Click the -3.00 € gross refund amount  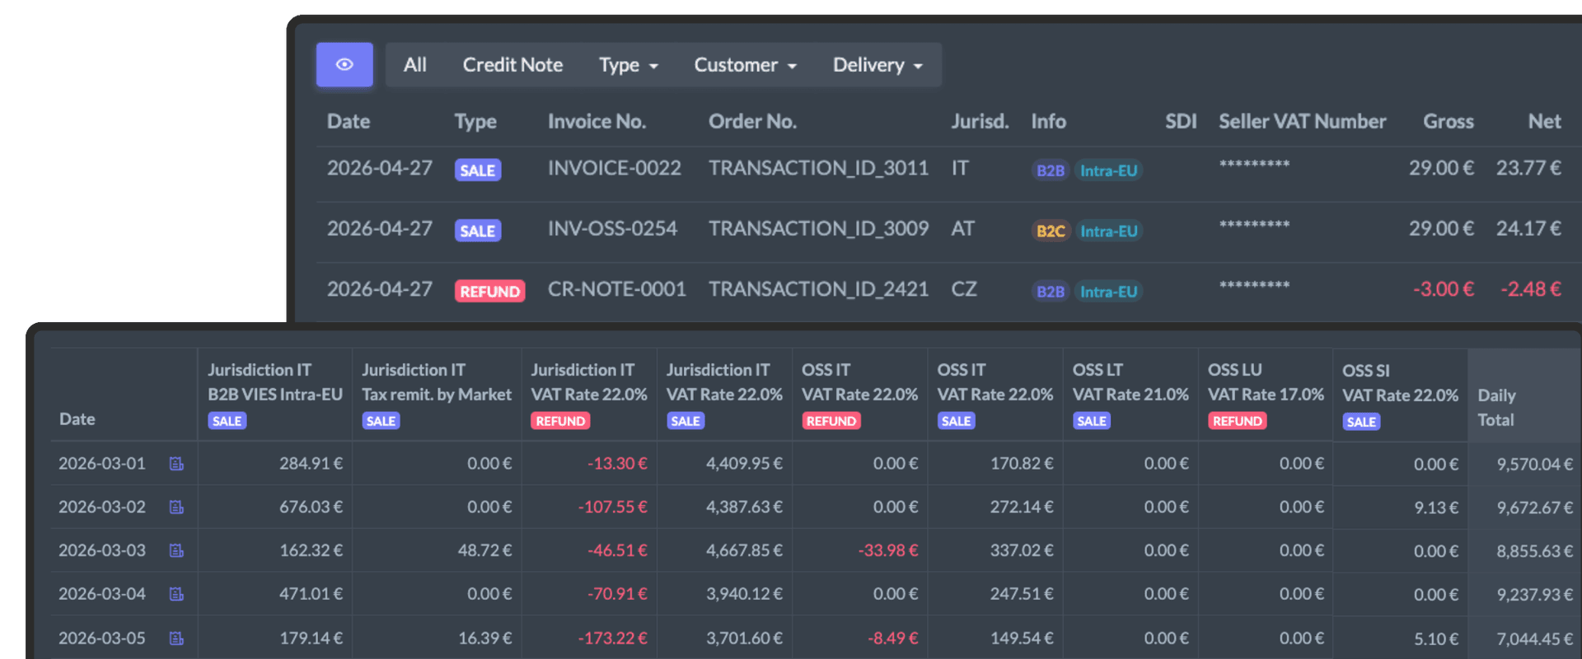point(1444,289)
